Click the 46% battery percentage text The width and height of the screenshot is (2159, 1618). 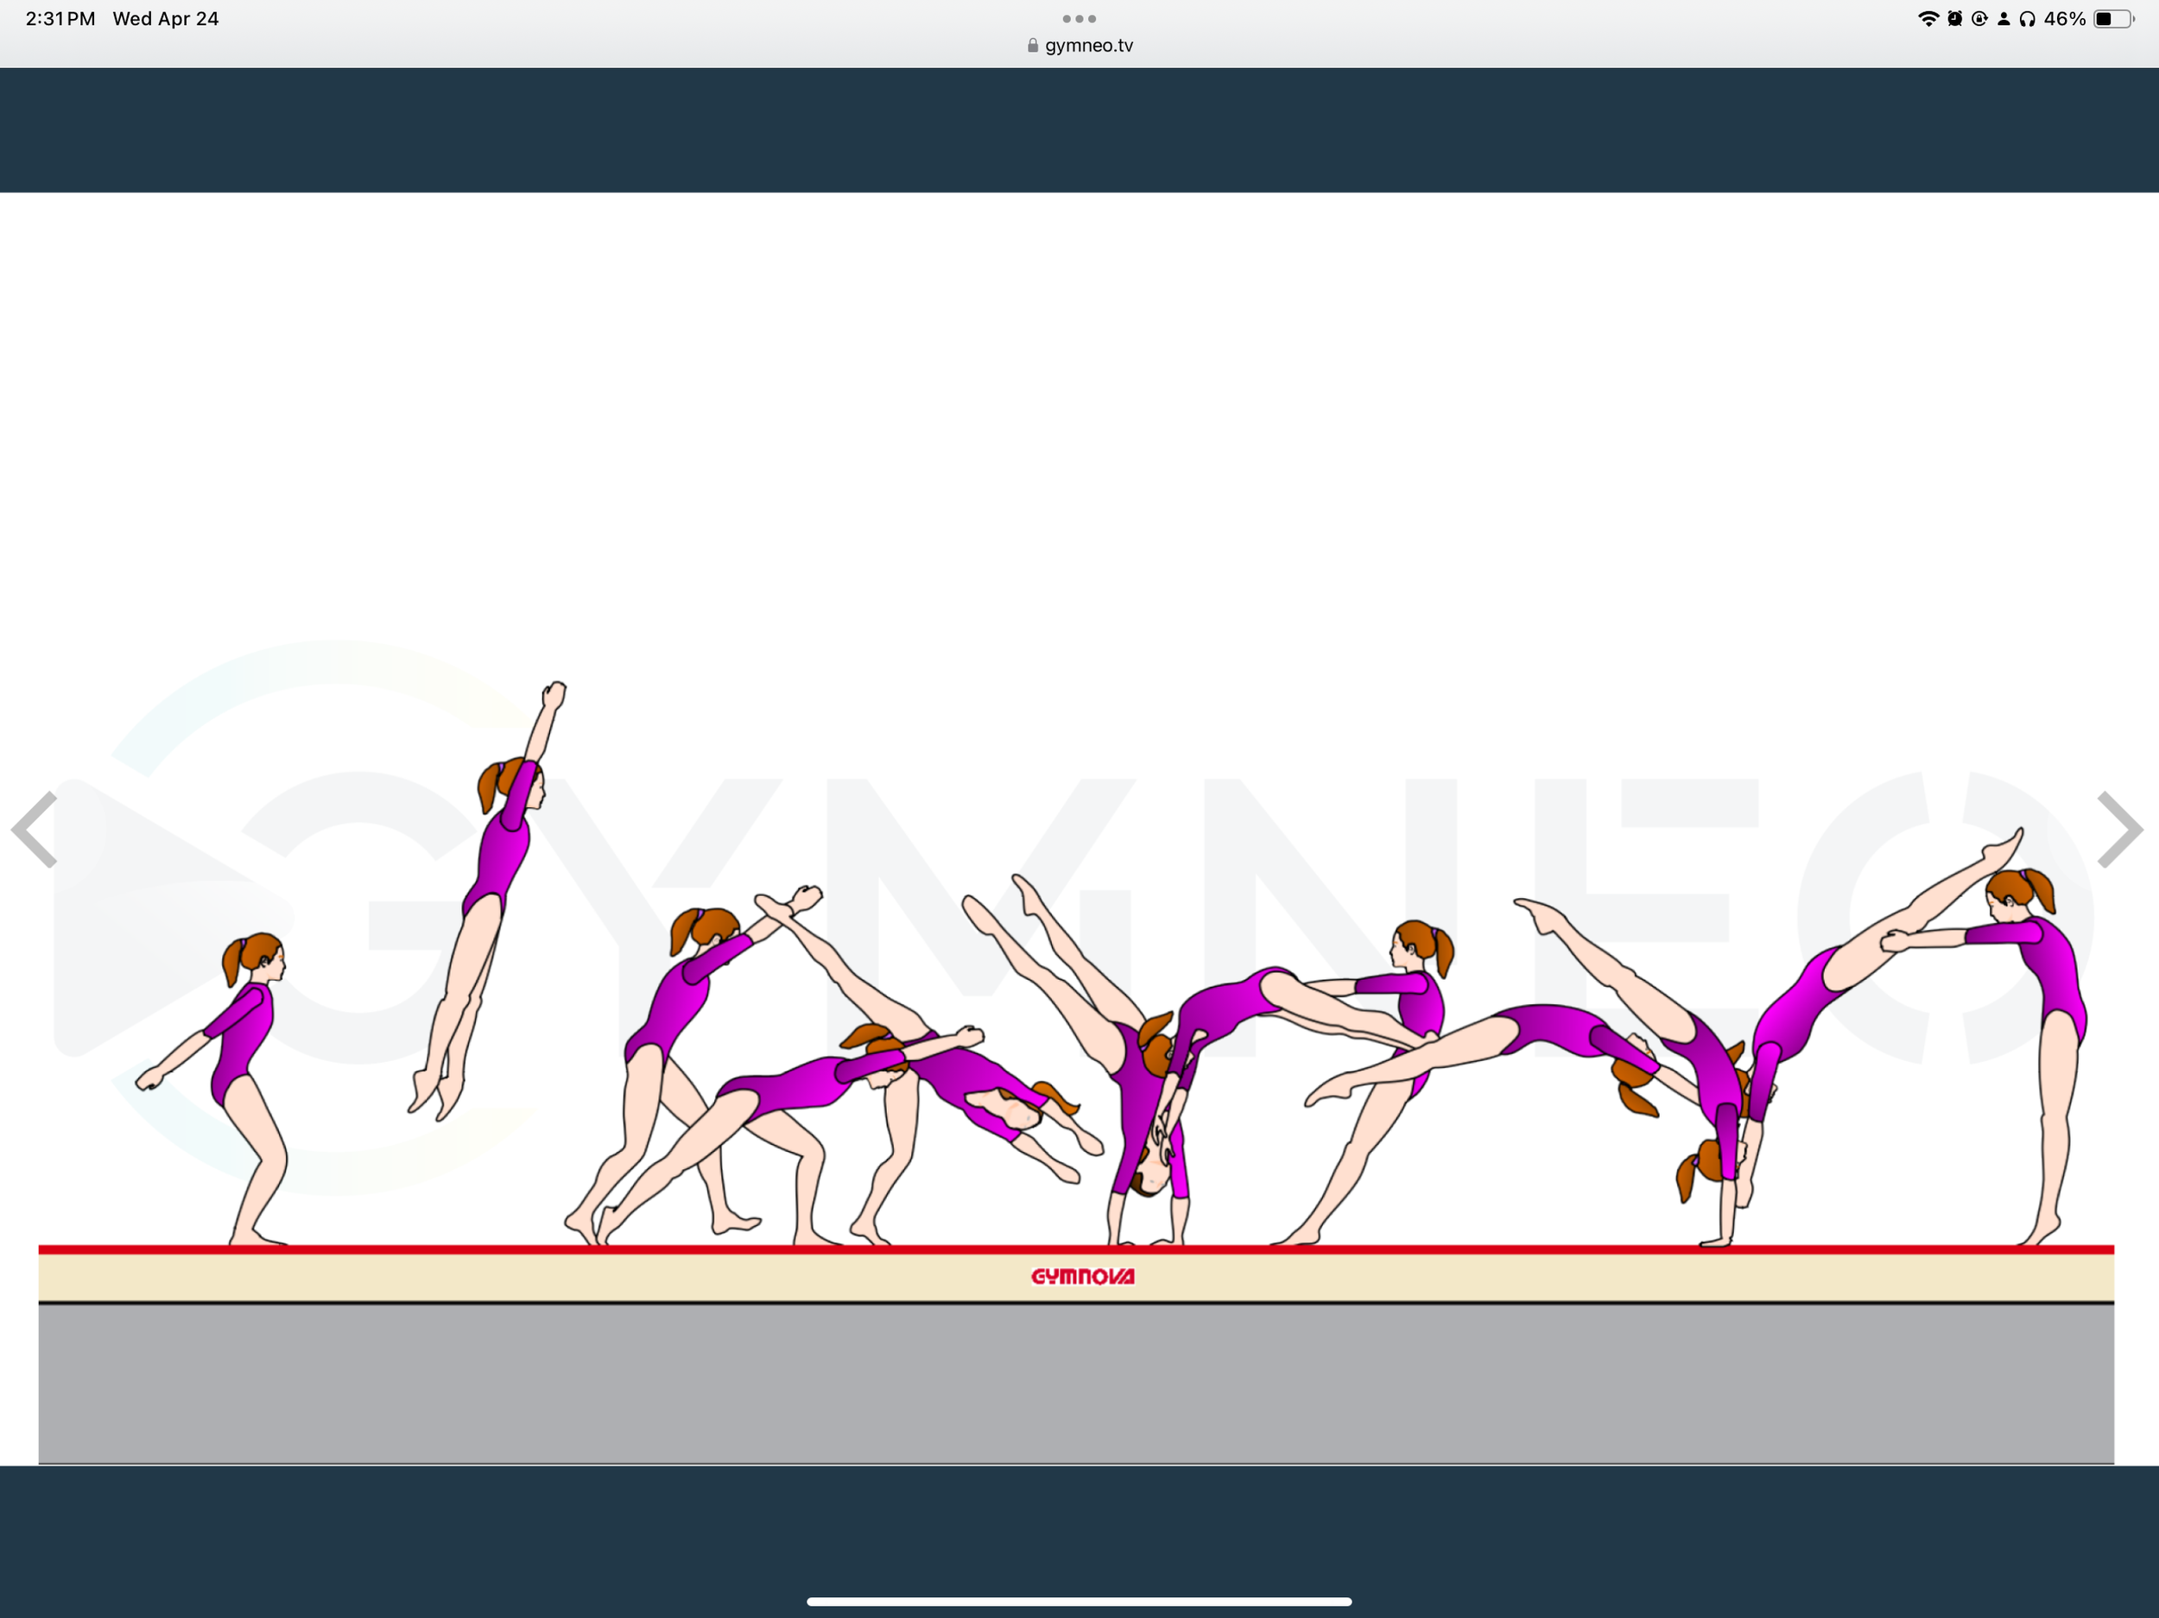[2066, 17]
